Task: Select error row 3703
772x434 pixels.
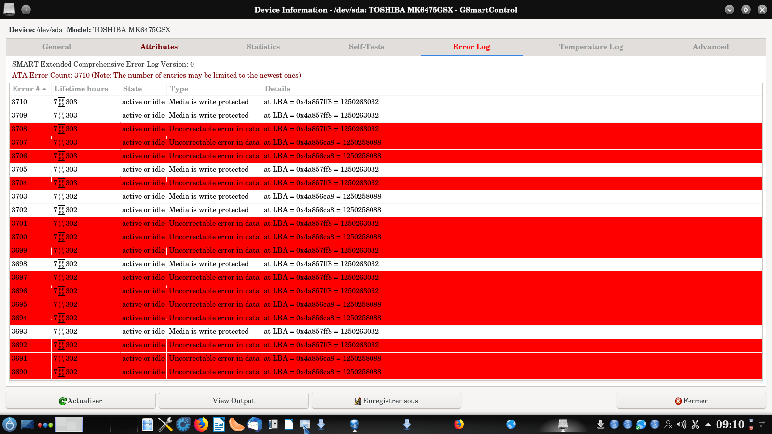Action: tap(386, 196)
